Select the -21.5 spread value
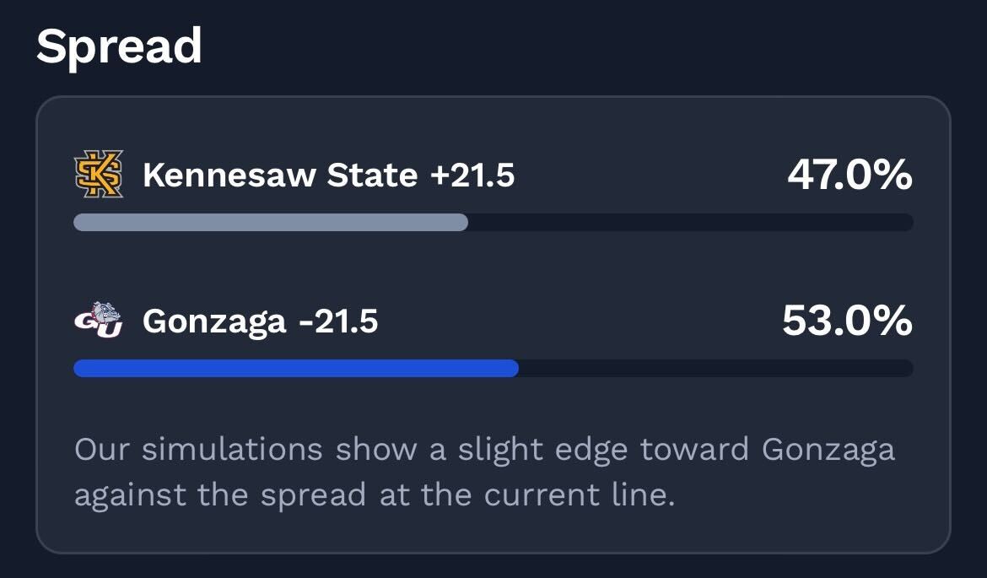Screen dimensions: 987x578 coord(338,321)
